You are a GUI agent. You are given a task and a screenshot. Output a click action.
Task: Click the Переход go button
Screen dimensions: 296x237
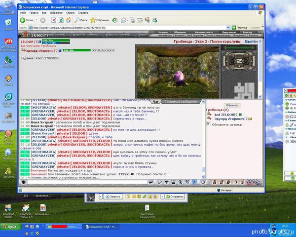coord(239,28)
